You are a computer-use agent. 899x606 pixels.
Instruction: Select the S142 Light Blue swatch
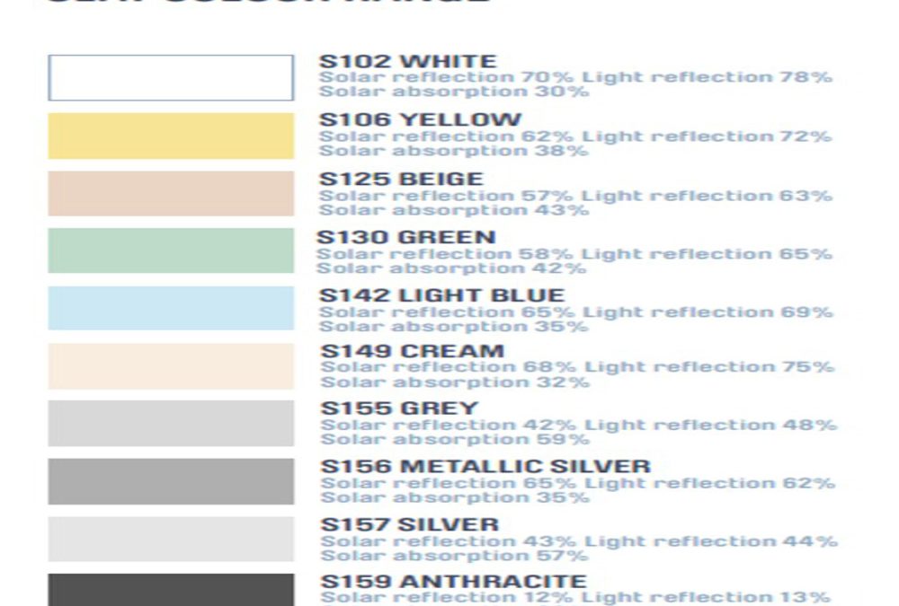[x=171, y=308]
